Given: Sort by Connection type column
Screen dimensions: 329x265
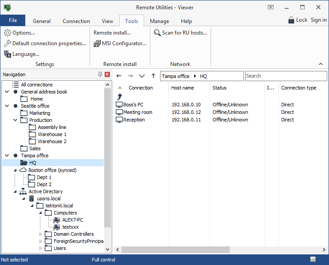Looking at the screenshot, I should [x=298, y=88].
